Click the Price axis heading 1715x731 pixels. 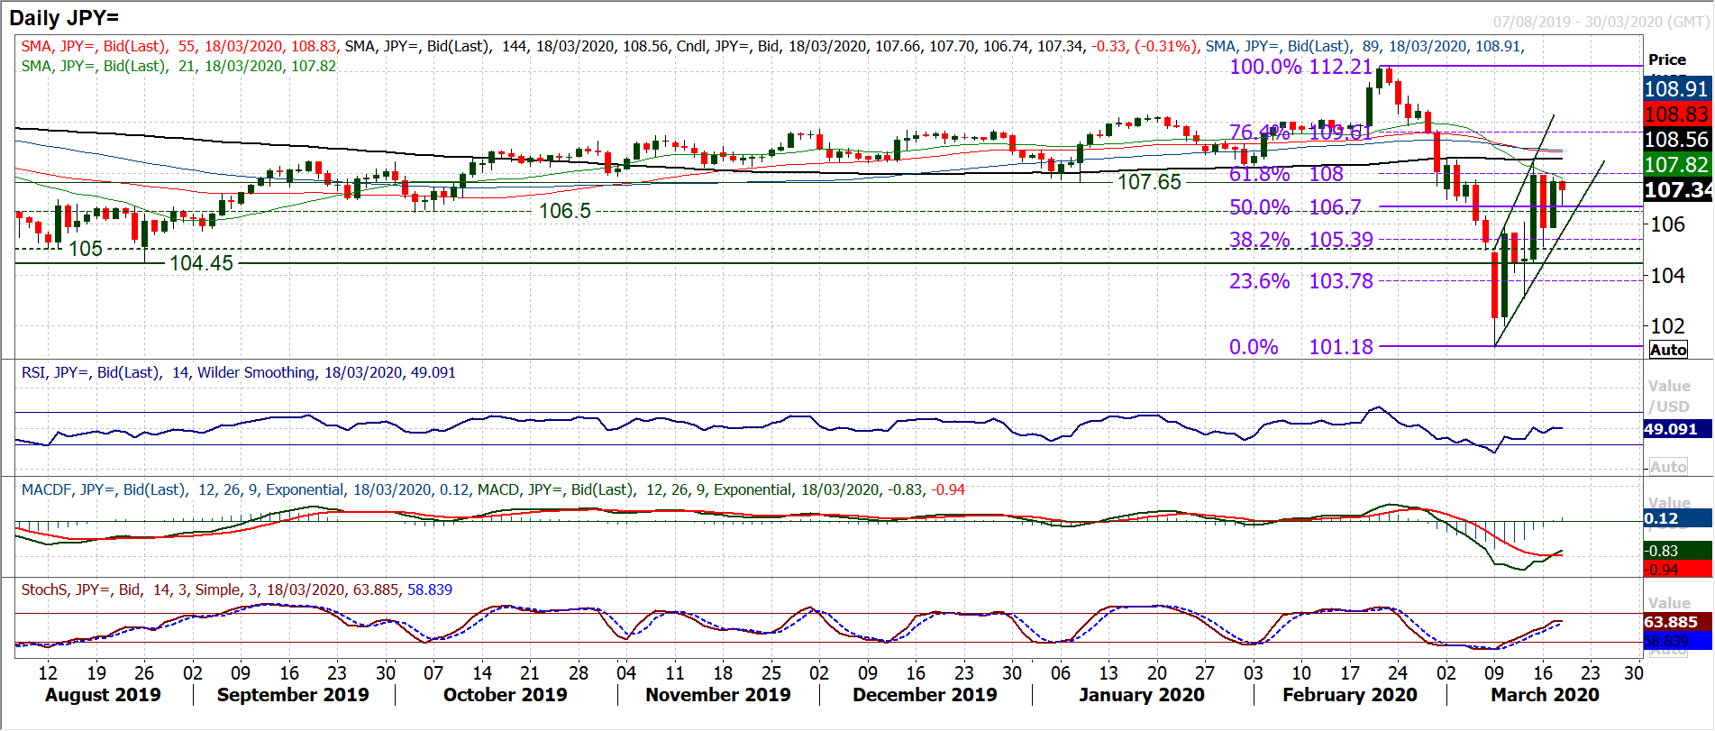pyautogui.click(x=1667, y=59)
